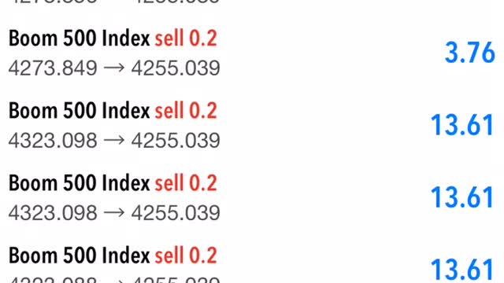Viewport: 504px width, 283px height.
Task: Tap the uppermost 13.61 profit value
Action: [462, 125]
